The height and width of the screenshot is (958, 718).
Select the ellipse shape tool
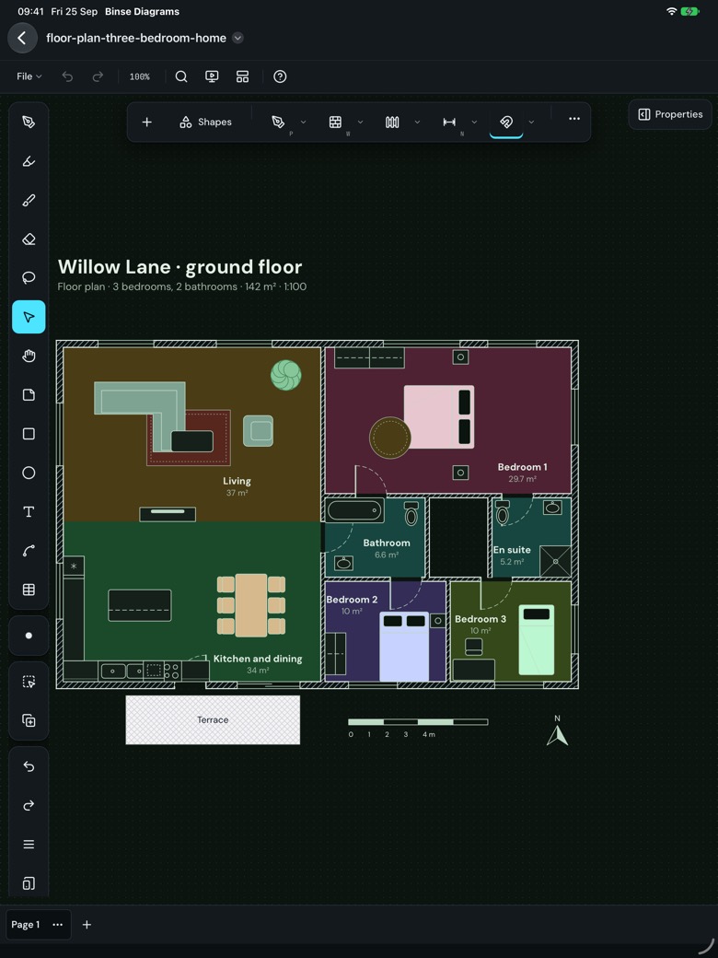(x=29, y=473)
